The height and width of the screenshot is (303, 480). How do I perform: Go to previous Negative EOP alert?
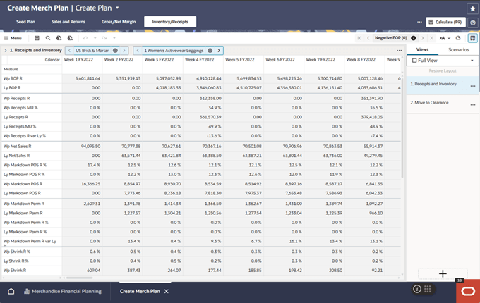click(368, 38)
